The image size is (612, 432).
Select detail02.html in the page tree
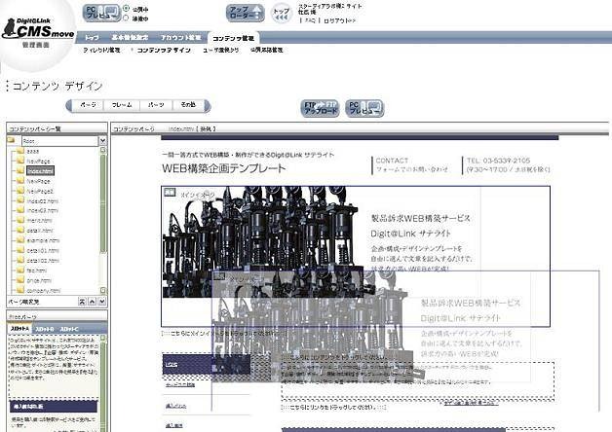(43, 260)
